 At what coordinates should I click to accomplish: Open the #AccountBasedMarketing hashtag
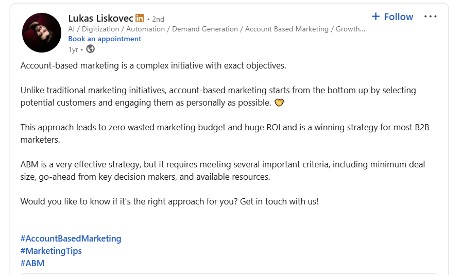pyautogui.click(x=71, y=238)
